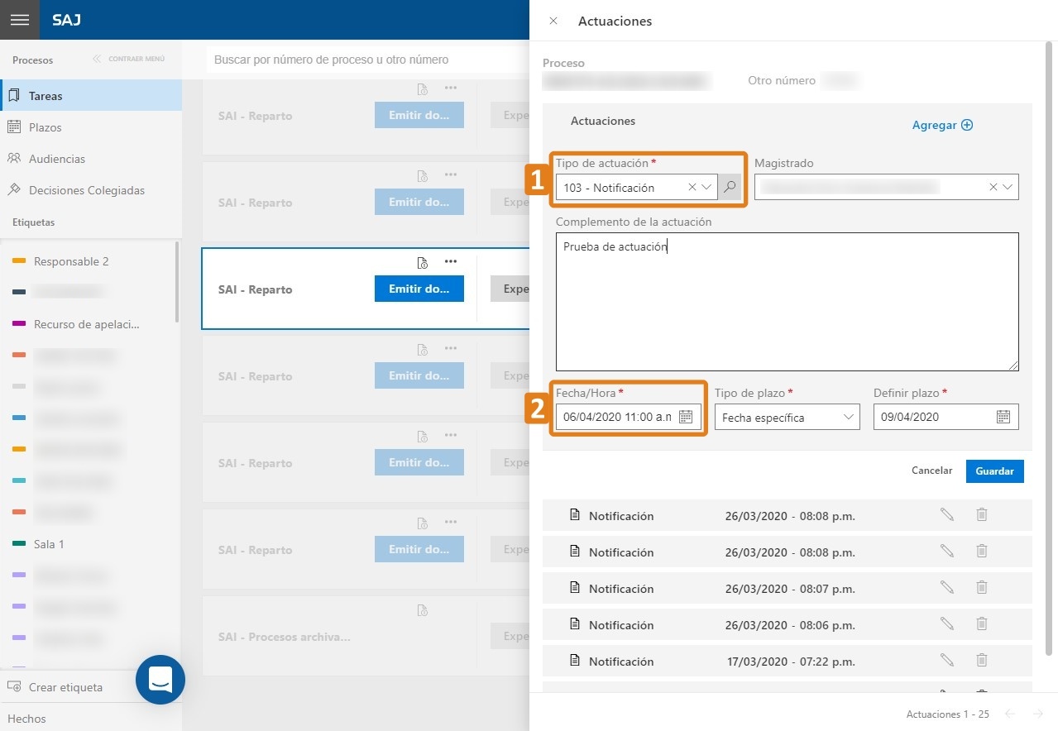The image size is (1058, 731).
Task: Select the Recurso de apelaci... label
Action: pyautogui.click(x=88, y=324)
